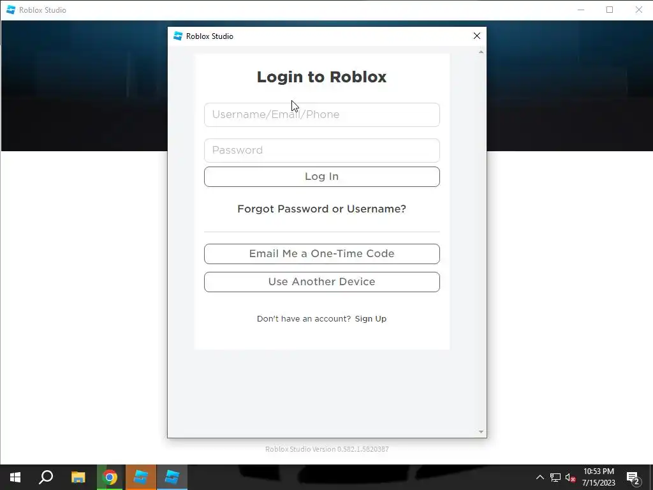
Task: Show hidden system tray icons
Action: coord(539,477)
